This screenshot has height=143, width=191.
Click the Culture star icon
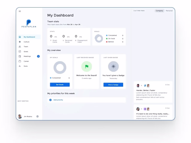click(x=20, y=42)
